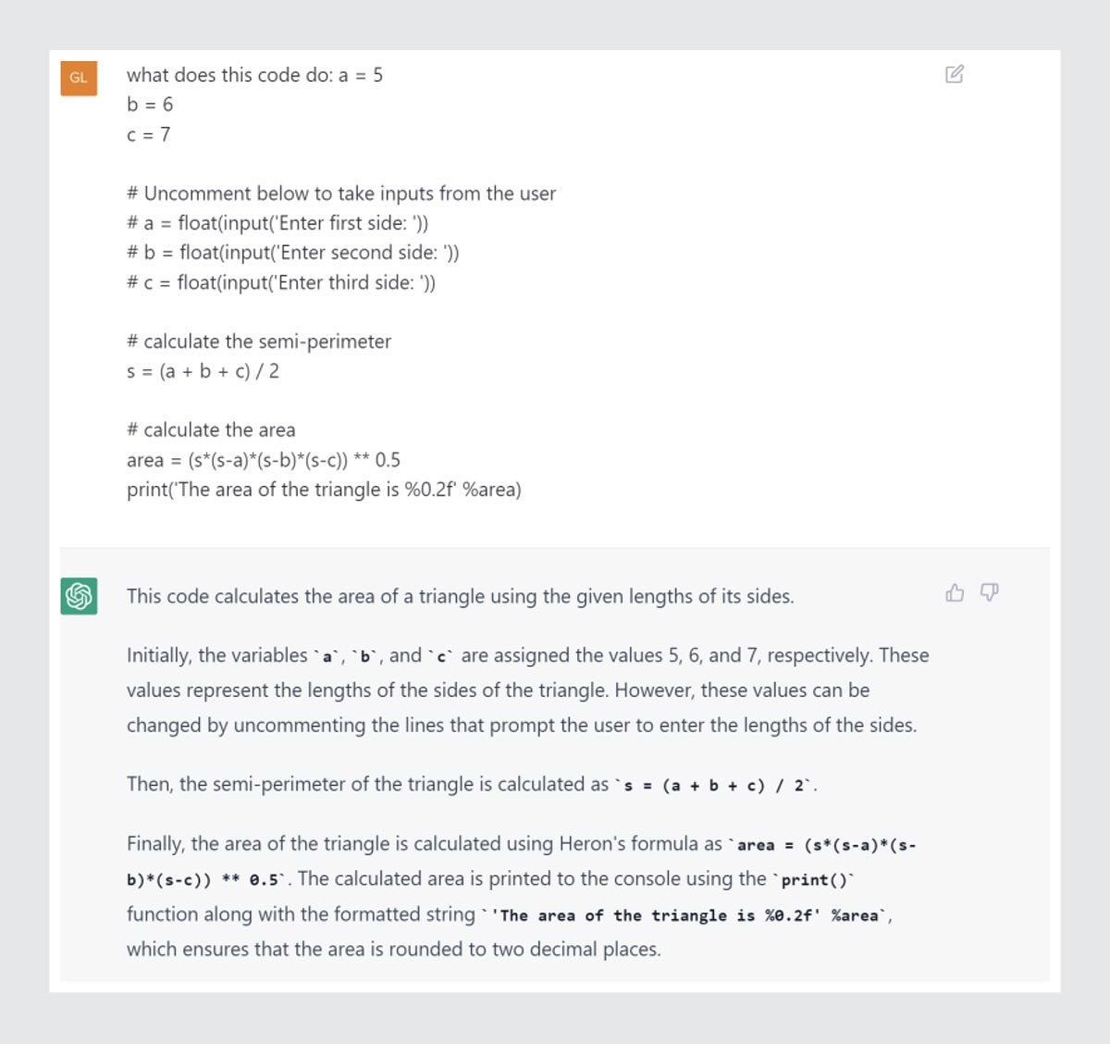Click the sentence about two decimal places
1110x1044 pixels.
tap(393, 949)
